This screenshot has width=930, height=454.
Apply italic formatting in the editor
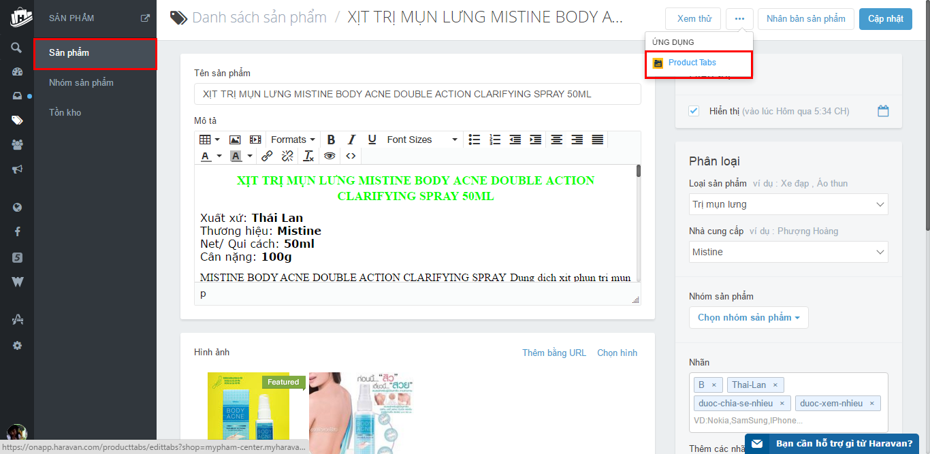[351, 140]
